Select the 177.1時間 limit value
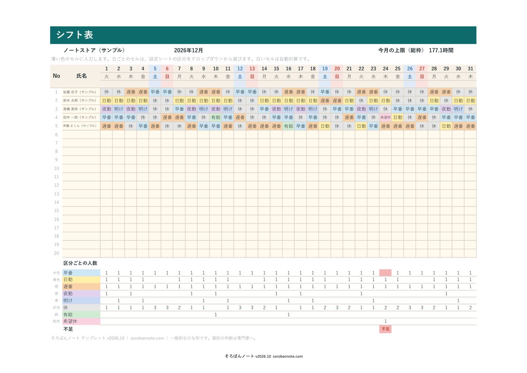Image resolution: width=527 pixels, height=373 pixels. point(441,51)
